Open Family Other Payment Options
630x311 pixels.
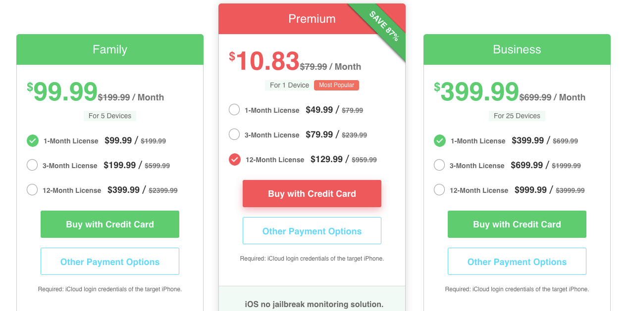(110, 262)
